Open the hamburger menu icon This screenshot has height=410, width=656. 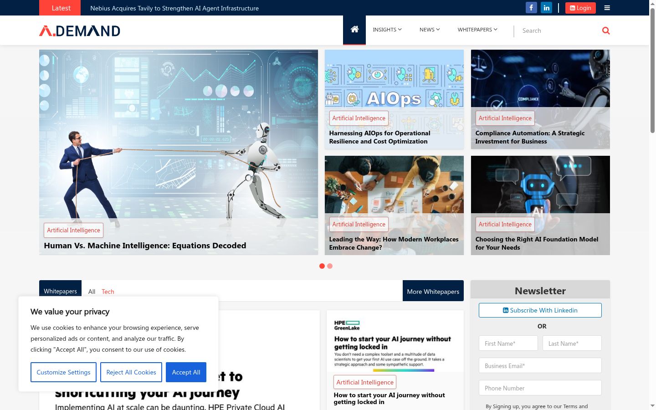tap(607, 8)
